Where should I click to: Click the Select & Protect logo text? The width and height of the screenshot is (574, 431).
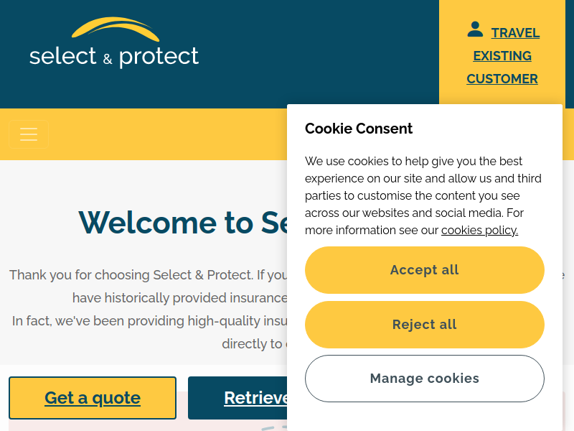tap(114, 57)
